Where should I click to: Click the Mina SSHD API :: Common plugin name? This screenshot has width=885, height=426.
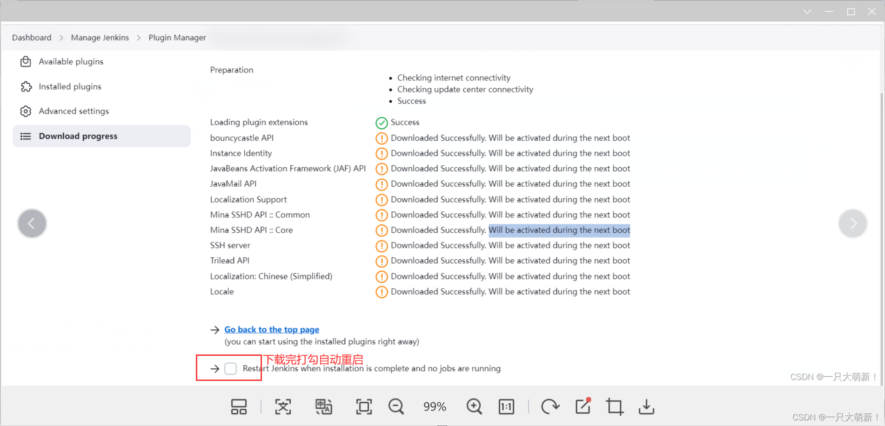(260, 215)
